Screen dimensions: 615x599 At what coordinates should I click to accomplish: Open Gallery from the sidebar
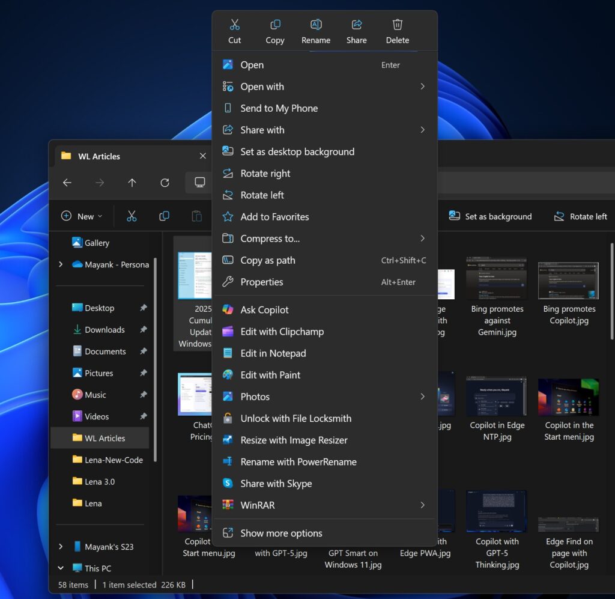[x=95, y=243]
